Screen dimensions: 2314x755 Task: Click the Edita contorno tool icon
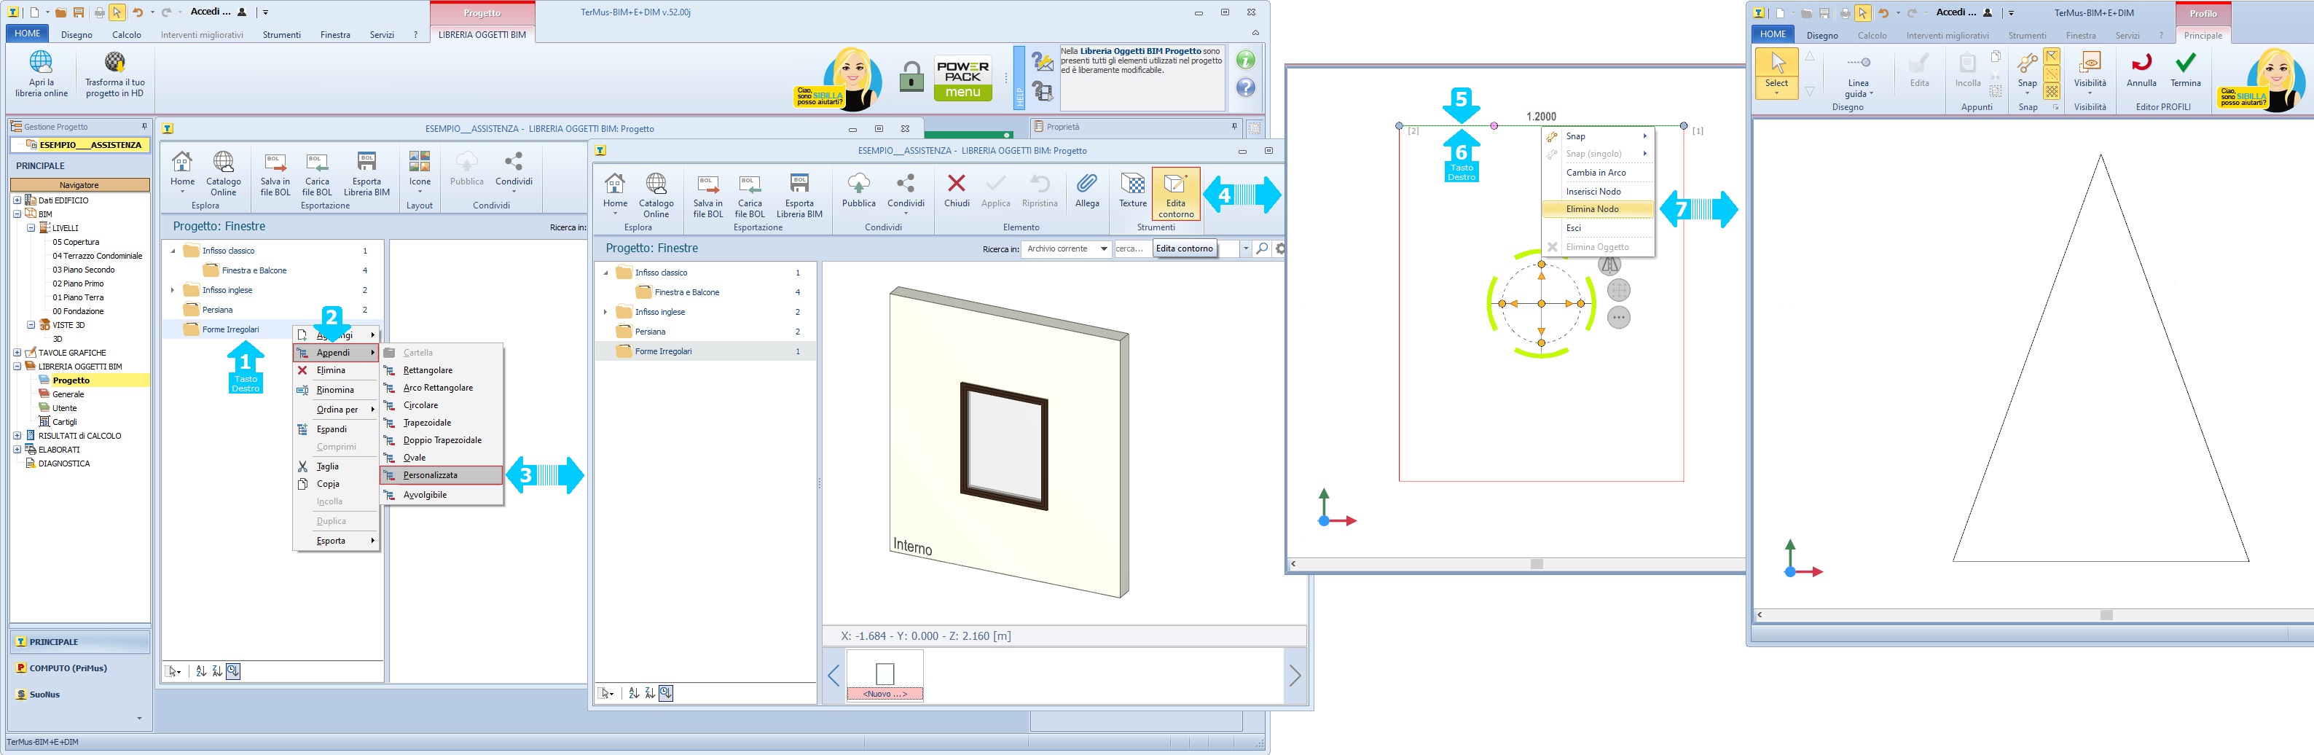(x=1175, y=192)
